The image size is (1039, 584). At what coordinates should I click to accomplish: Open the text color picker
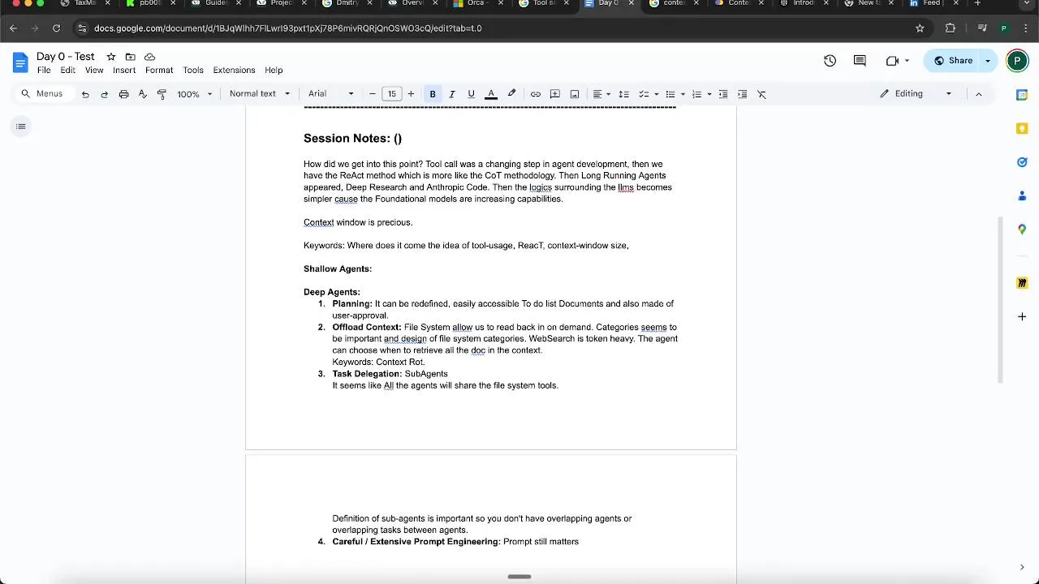click(491, 94)
